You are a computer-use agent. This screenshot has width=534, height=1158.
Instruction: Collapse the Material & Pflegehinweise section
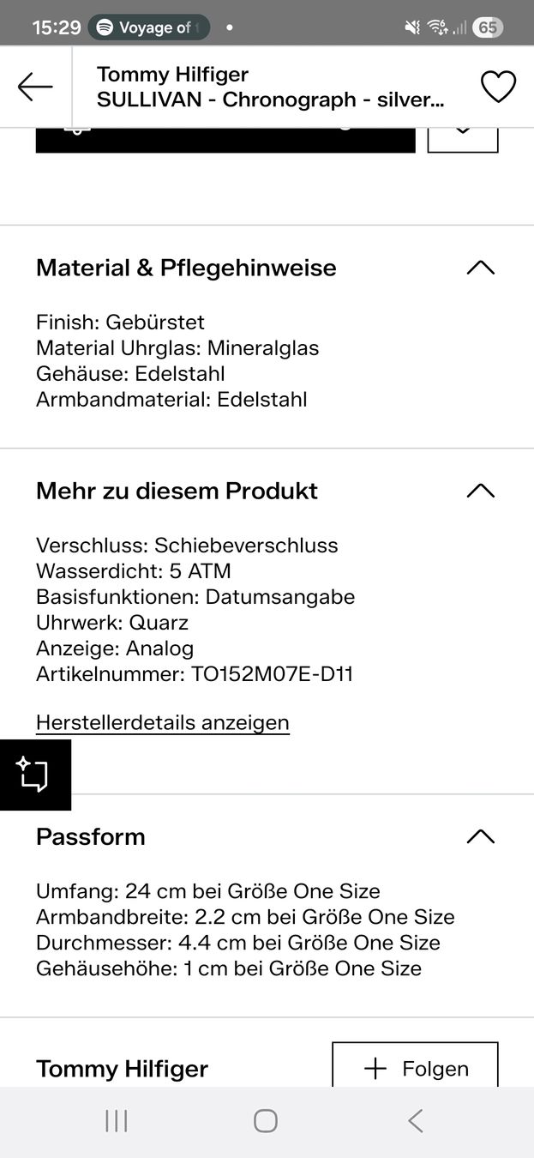pos(480,268)
